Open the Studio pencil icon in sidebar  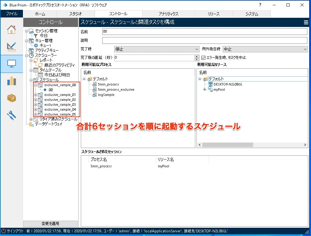(x=12, y=47)
